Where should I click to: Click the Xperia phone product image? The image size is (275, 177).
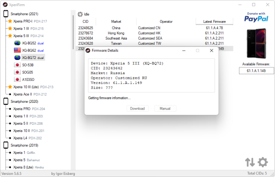(x=256, y=43)
